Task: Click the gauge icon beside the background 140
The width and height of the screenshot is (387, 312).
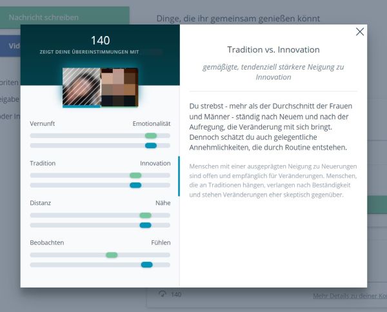Action: point(163,293)
